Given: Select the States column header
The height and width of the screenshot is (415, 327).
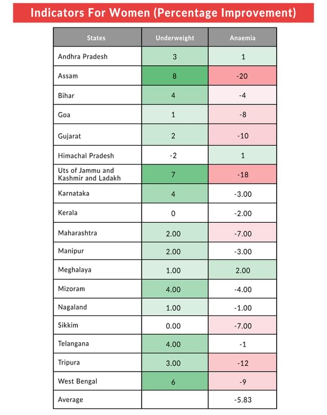Looking at the screenshot, I should (96, 38).
